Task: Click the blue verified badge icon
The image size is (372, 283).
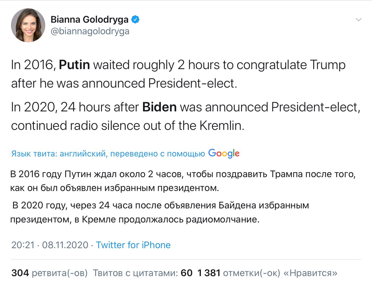Action: (135, 19)
